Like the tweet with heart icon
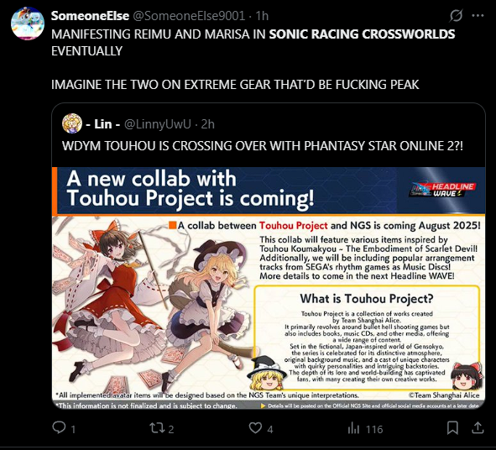This screenshot has height=450, width=496. [x=255, y=428]
